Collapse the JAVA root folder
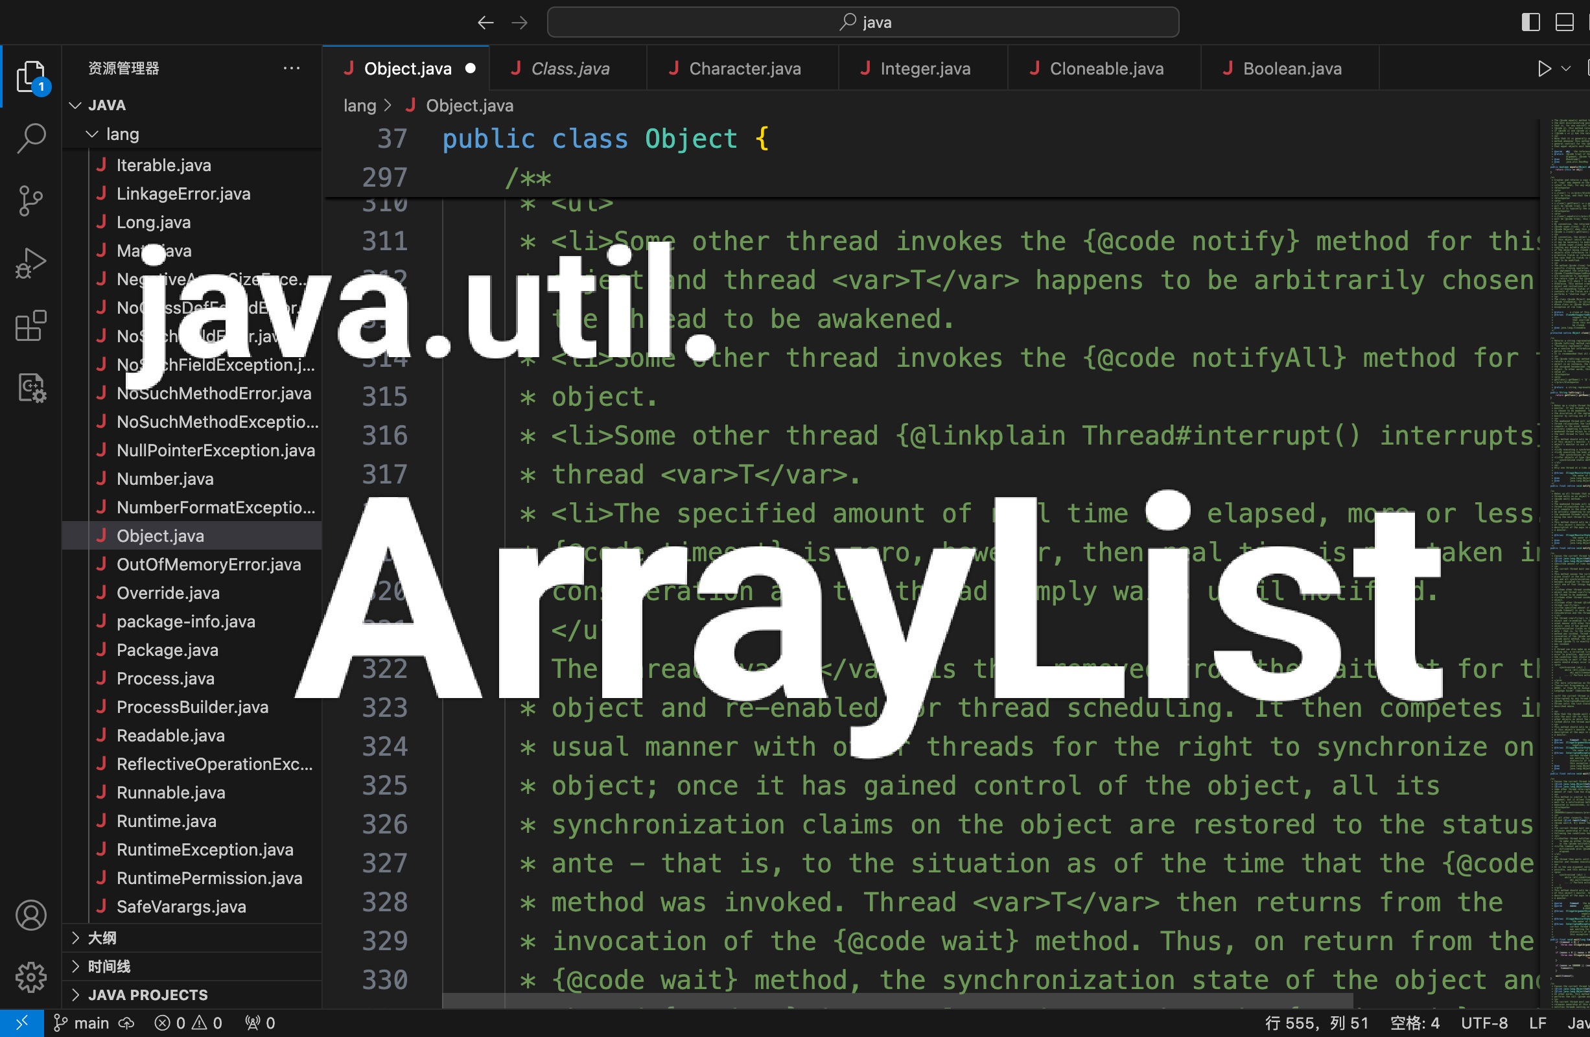The width and height of the screenshot is (1590, 1037). [192, 105]
